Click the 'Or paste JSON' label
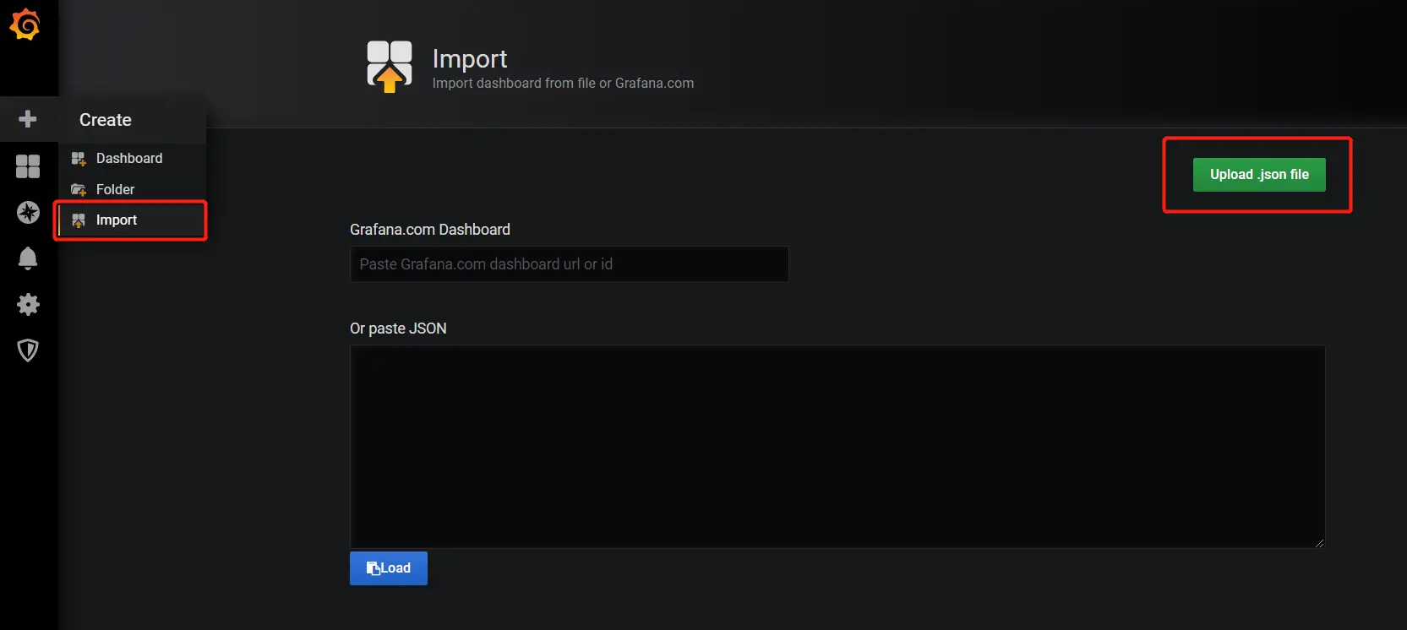Image resolution: width=1407 pixels, height=630 pixels. point(398,329)
